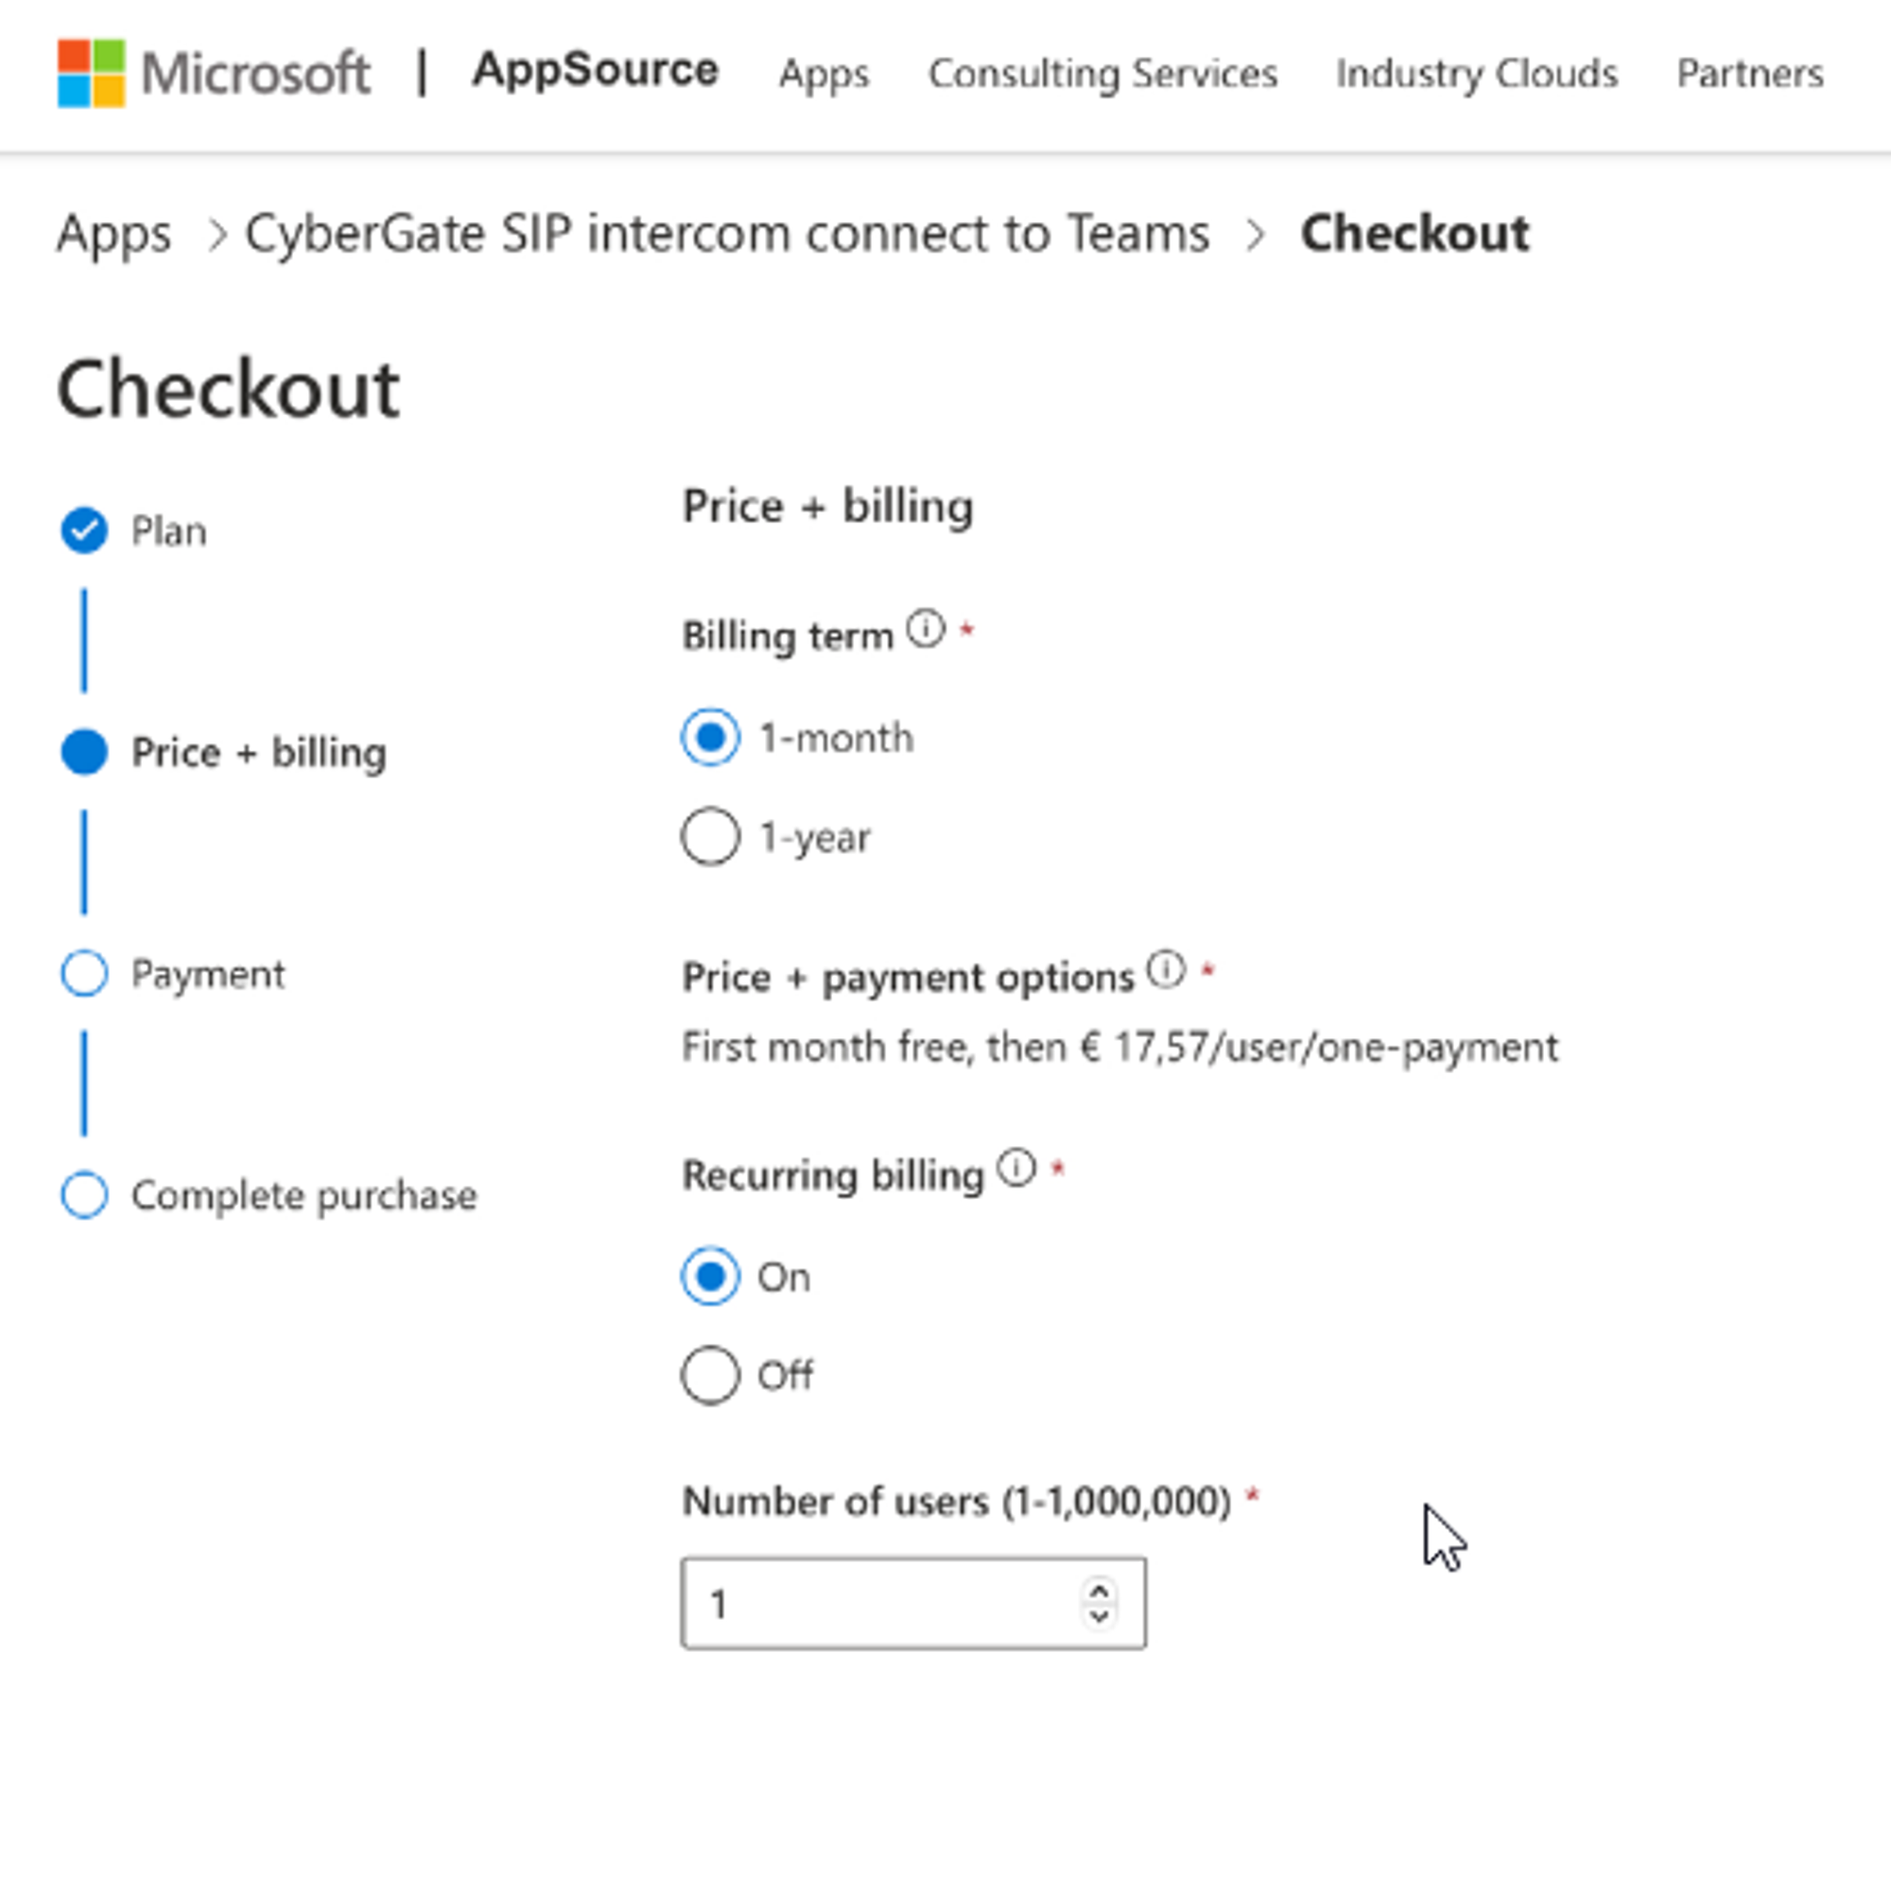Screen dimensions: 1891x1877
Task: Click the Recurring billing info icon
Action: pos(1016,1168)
